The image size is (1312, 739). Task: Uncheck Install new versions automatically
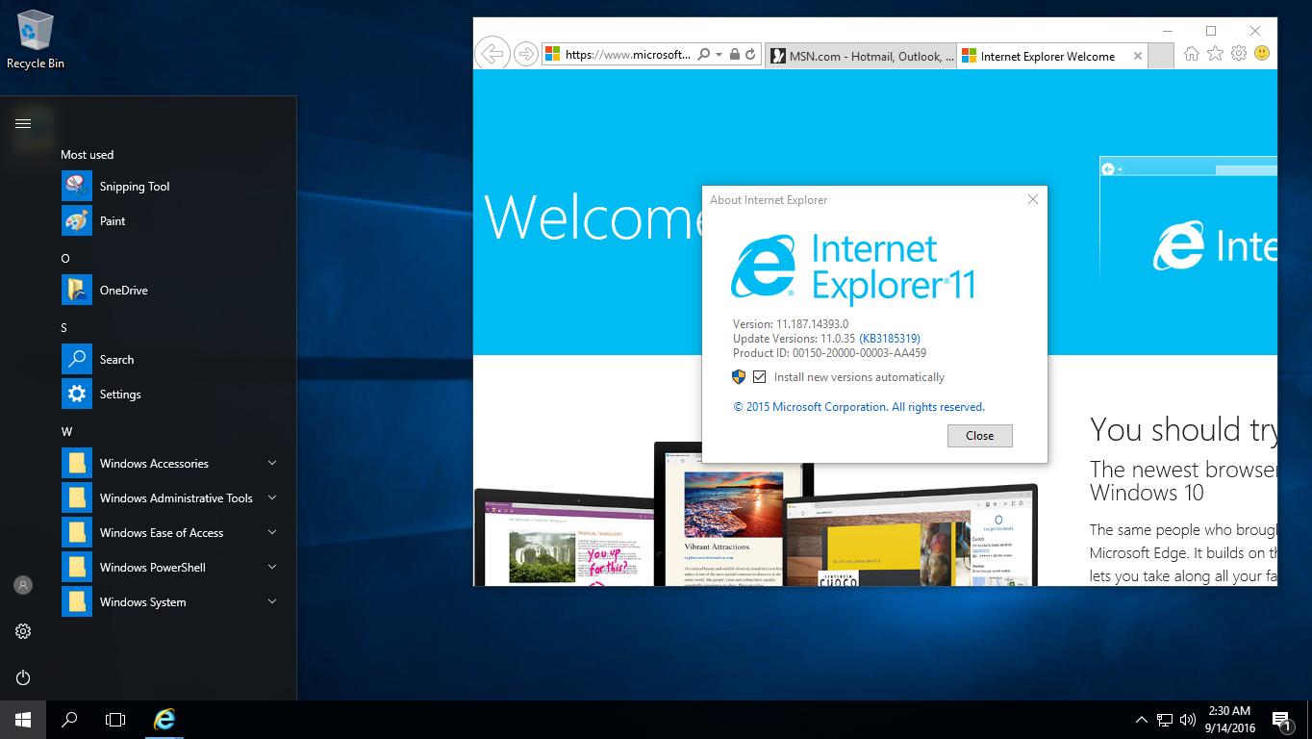click(760, 377)
